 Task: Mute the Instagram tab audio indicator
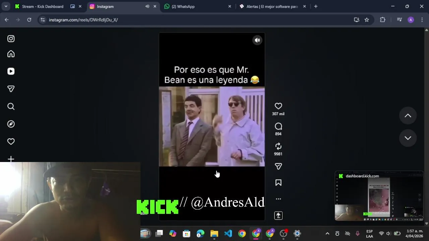click(147, 6)
